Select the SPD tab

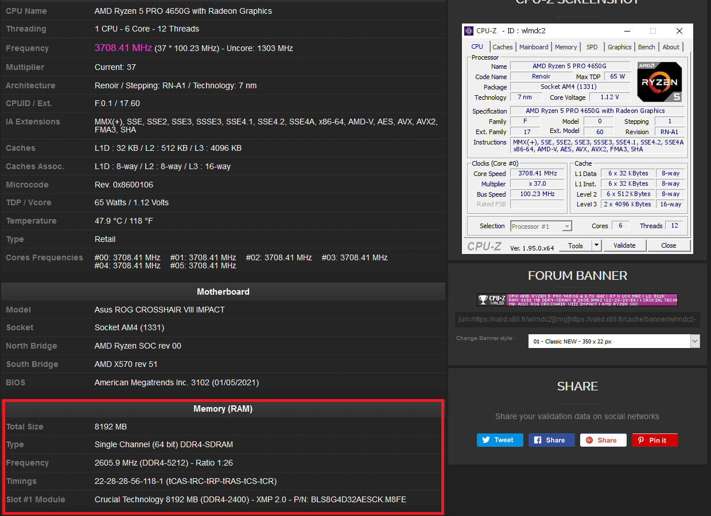(592, 47)
